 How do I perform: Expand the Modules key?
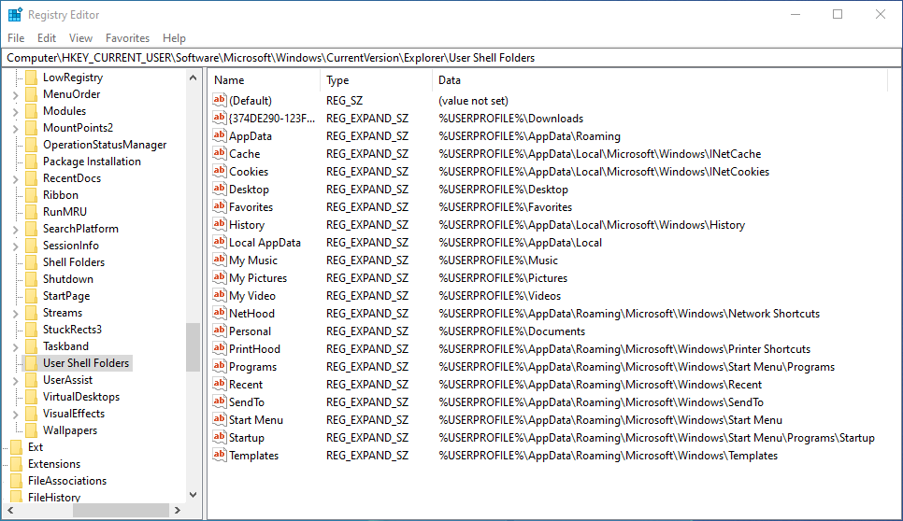tap(16, 111)
